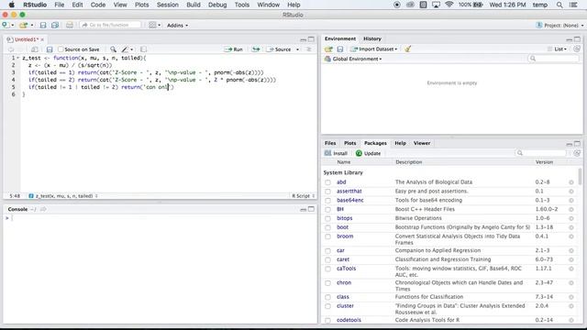The width and height of the screenshot is (587, 330).
Task: Check the abd package checkbox
Action: pos(328,182)
